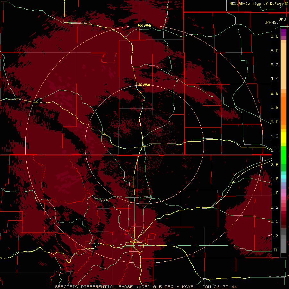Pick the bright green segment of the color bar
The height and width of the screenshot is (289, 289).
[x=284, y=155]
